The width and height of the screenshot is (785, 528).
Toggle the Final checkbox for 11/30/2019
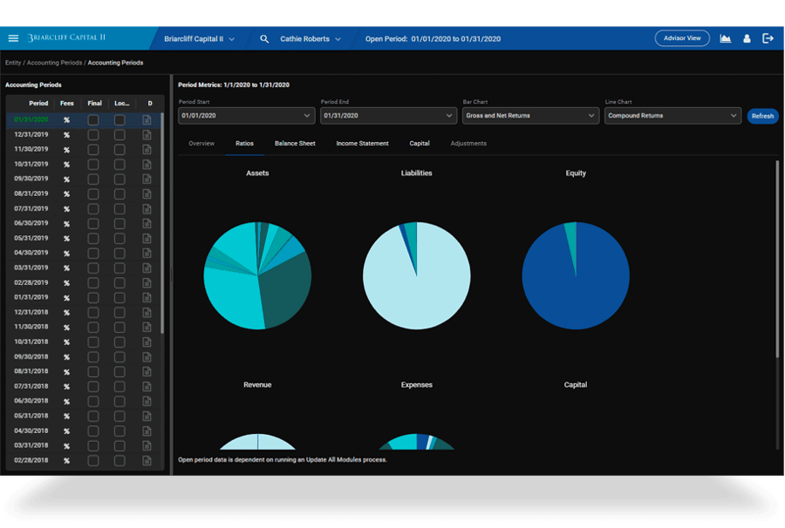[94, 148]
